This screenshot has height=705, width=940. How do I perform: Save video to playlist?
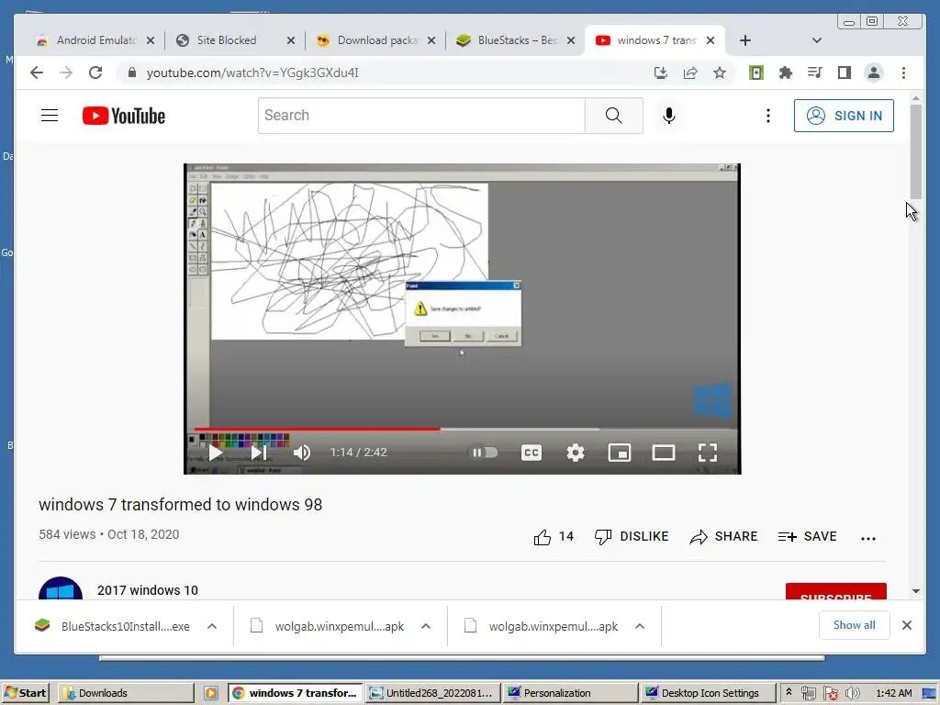pos(808,536)
